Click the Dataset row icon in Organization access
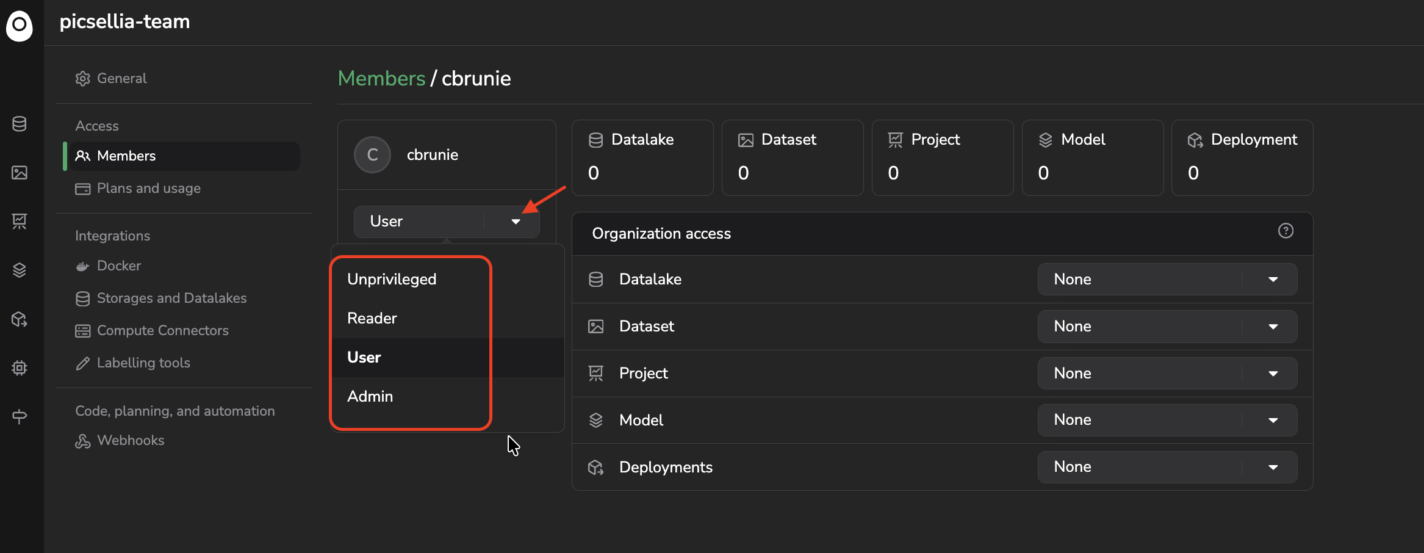1424x553 pixels. coord(595,327)
